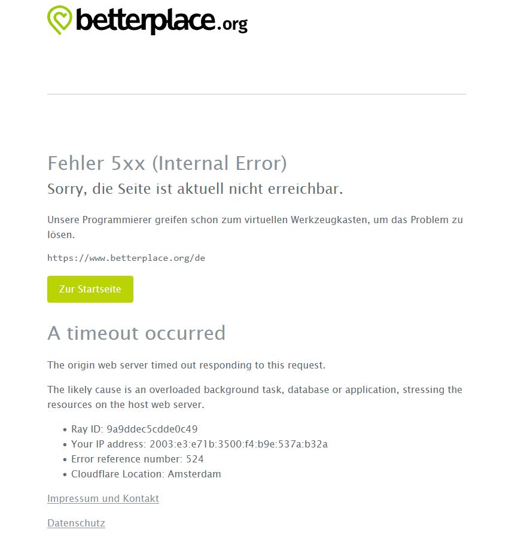Click the Error reference number 524 entry
The width and height of the screenshot is (530, 542).
point(137,459)
